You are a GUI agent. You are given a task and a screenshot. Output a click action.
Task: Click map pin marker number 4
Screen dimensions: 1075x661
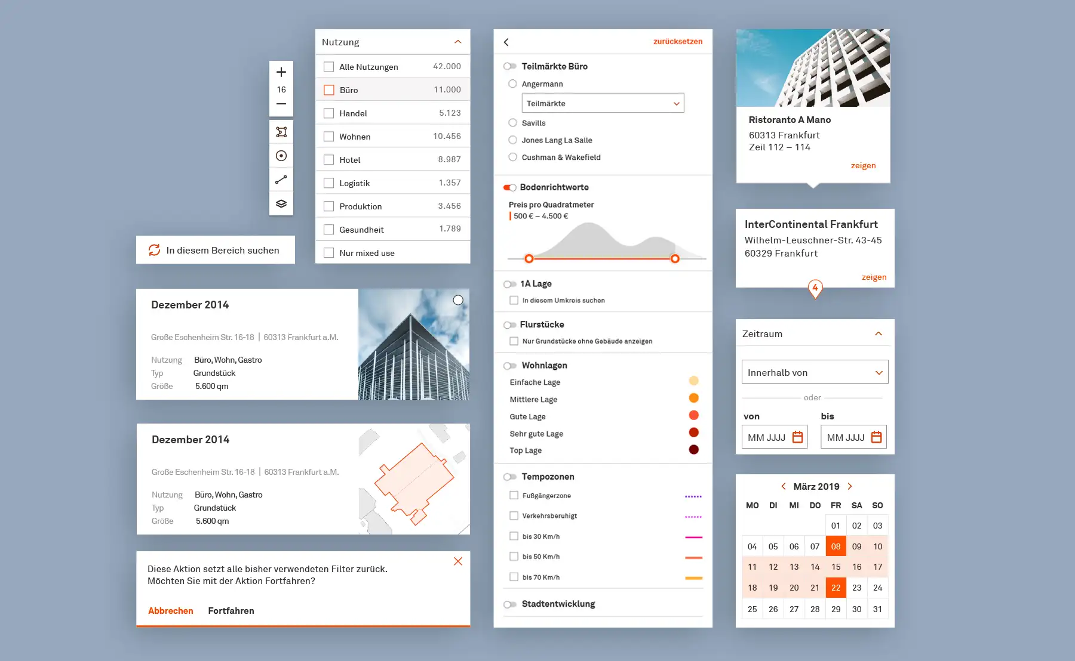tap(815, 289)
